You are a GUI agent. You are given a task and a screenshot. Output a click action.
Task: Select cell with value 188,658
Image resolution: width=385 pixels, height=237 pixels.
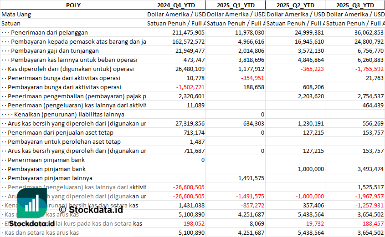pyautogui.click(x=236, y=87)
